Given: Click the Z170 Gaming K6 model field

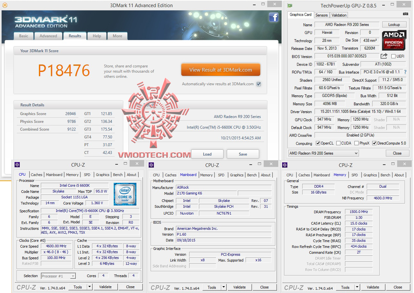Looking at the screenshot, I should (x=206, y=193).
